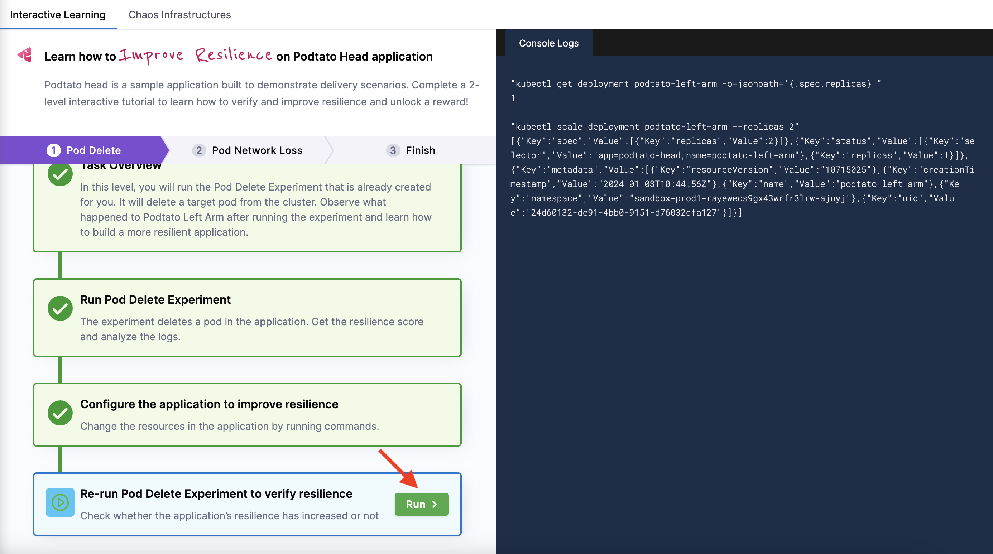Click the pink chaos logo icon

pyautogui.click(x=25, y=55)
